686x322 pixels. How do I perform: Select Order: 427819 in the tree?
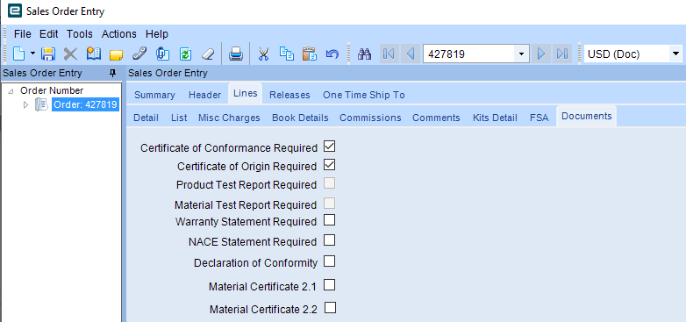point(85,104)
